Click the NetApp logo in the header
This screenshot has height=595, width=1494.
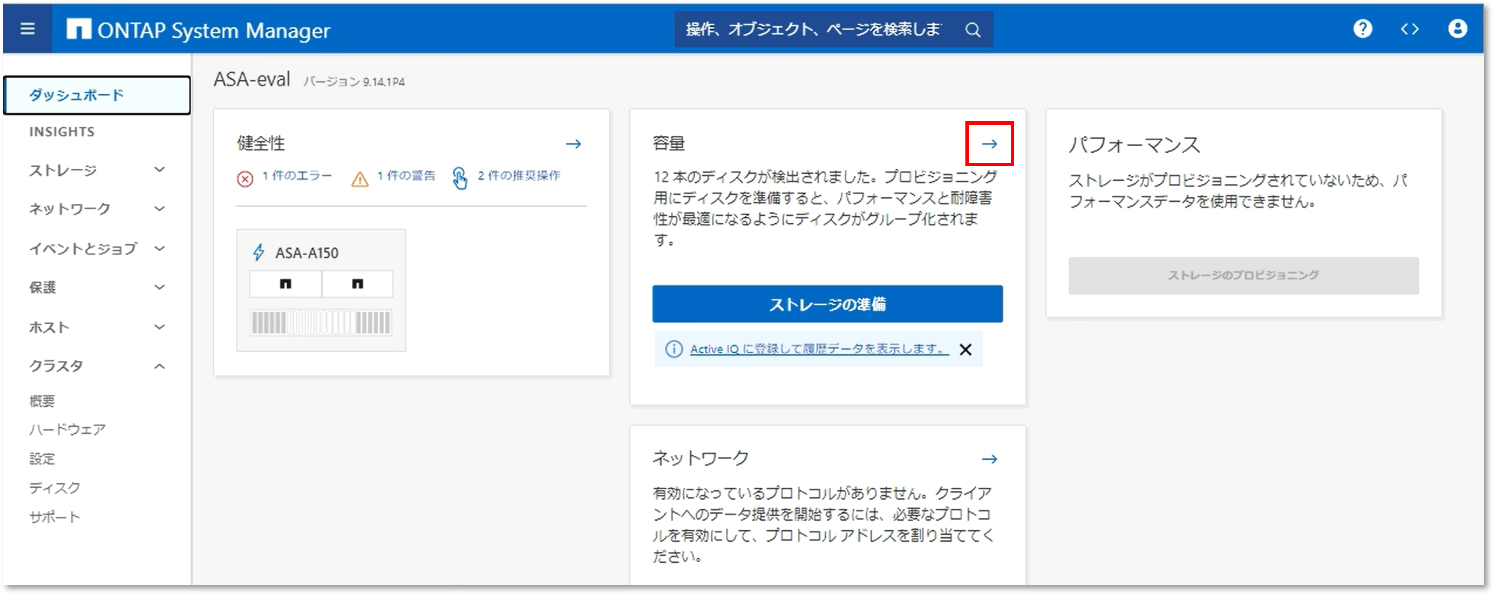78,29
